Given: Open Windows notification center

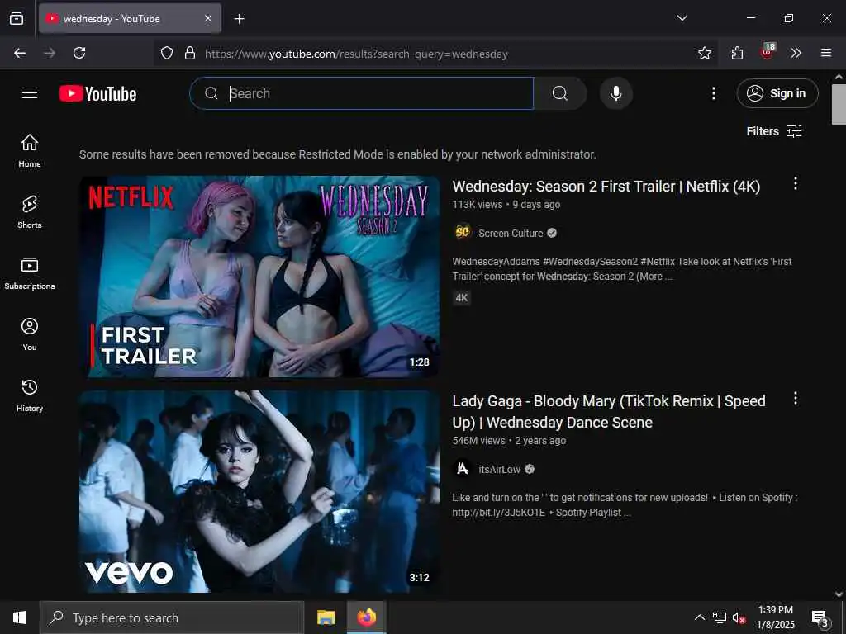Looking at the screenshot, I should coord(820,617).
